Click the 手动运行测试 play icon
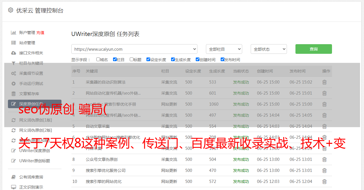Screen dimensions: 364x190 (13, 84)
